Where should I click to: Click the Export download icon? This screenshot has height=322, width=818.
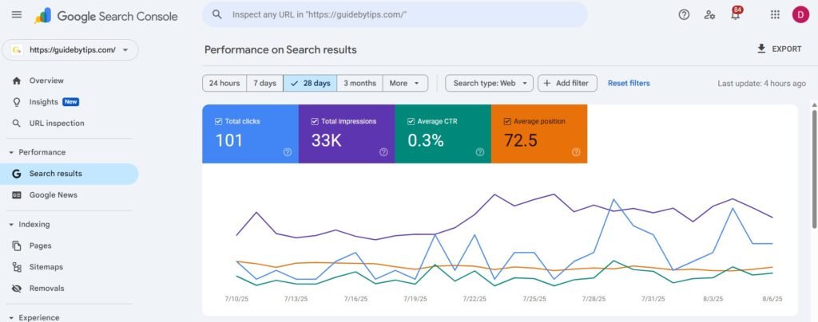point(761,49)
